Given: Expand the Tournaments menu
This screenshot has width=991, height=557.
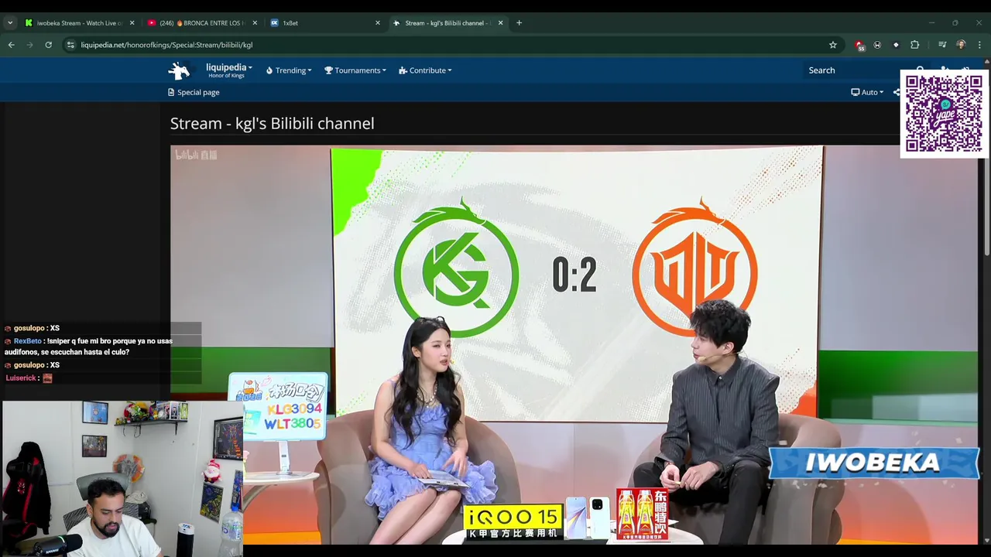Looking at the screenshot, I should (x=355, y=70).
